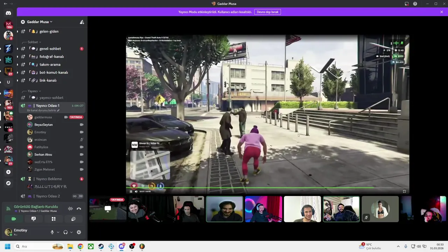Viewport: 448px width, 252px height.
Task: Click the green video progress bar
Action: click(267, 188)
